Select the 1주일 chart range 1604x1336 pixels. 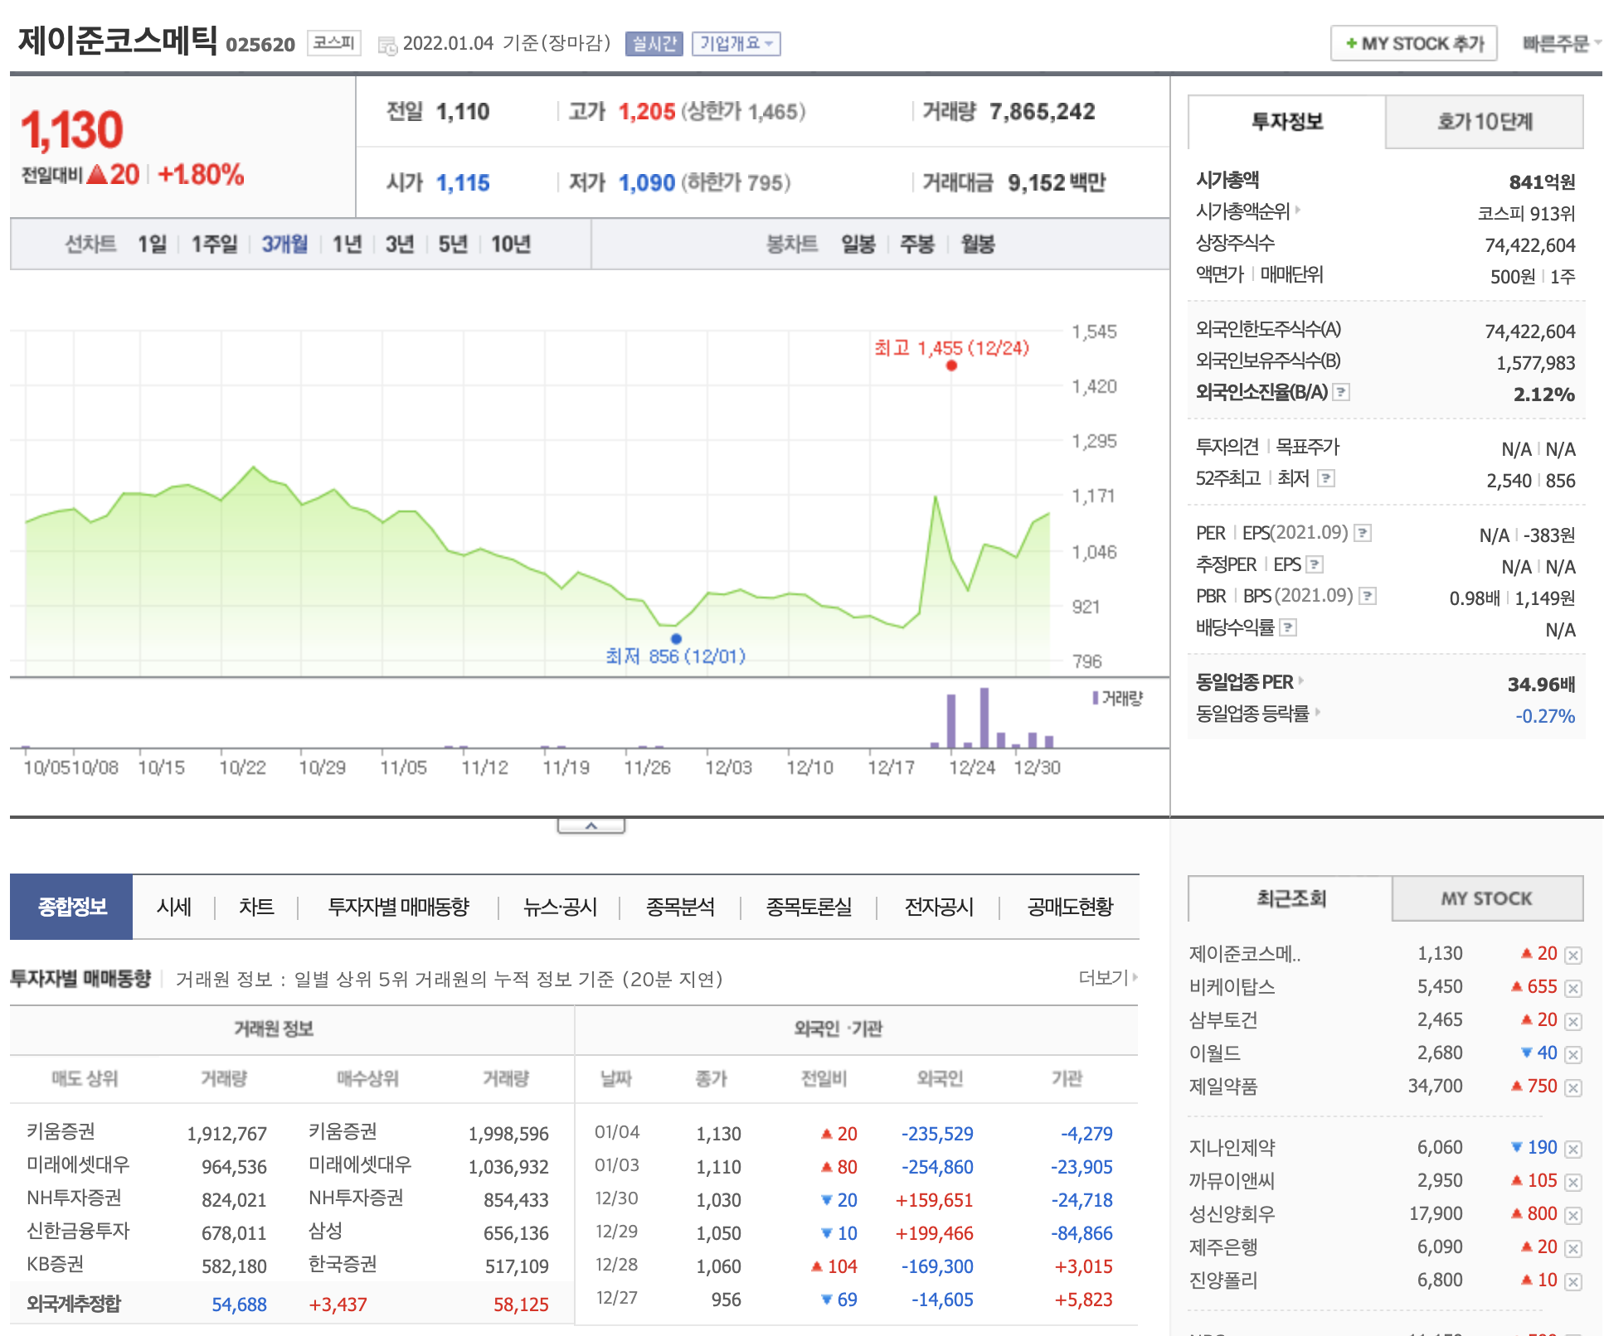[214, 244]
